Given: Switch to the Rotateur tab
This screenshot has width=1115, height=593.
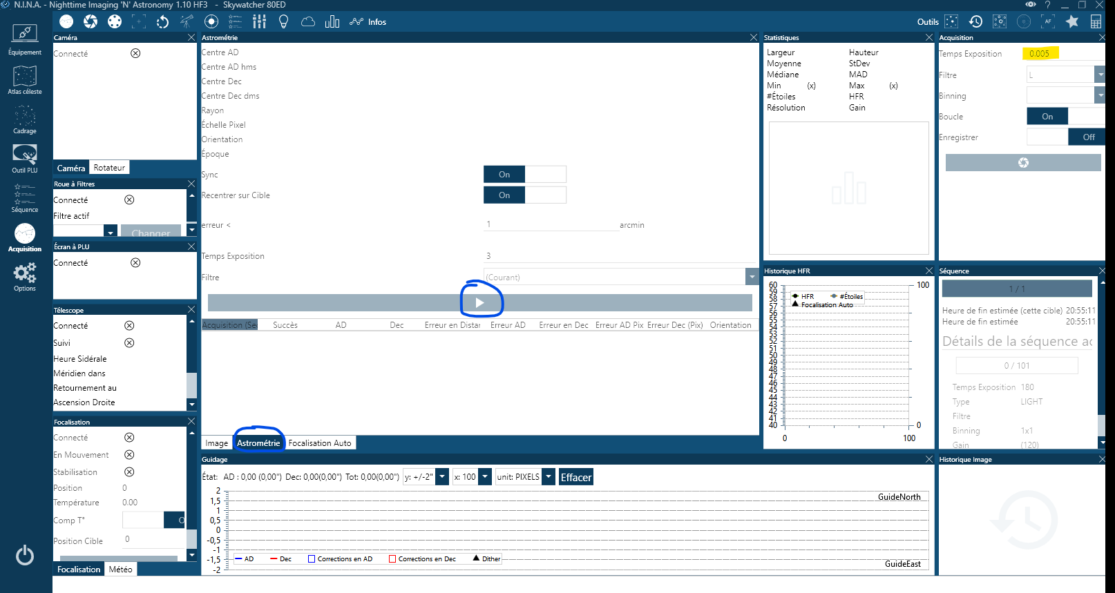Looking at the screenshot, I should click(x=109, y=168).
